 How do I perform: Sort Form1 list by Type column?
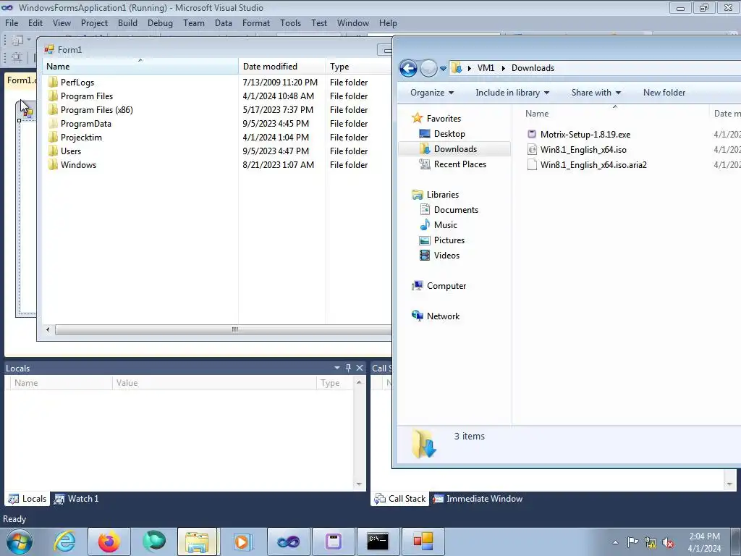click(x=358, y=66)
